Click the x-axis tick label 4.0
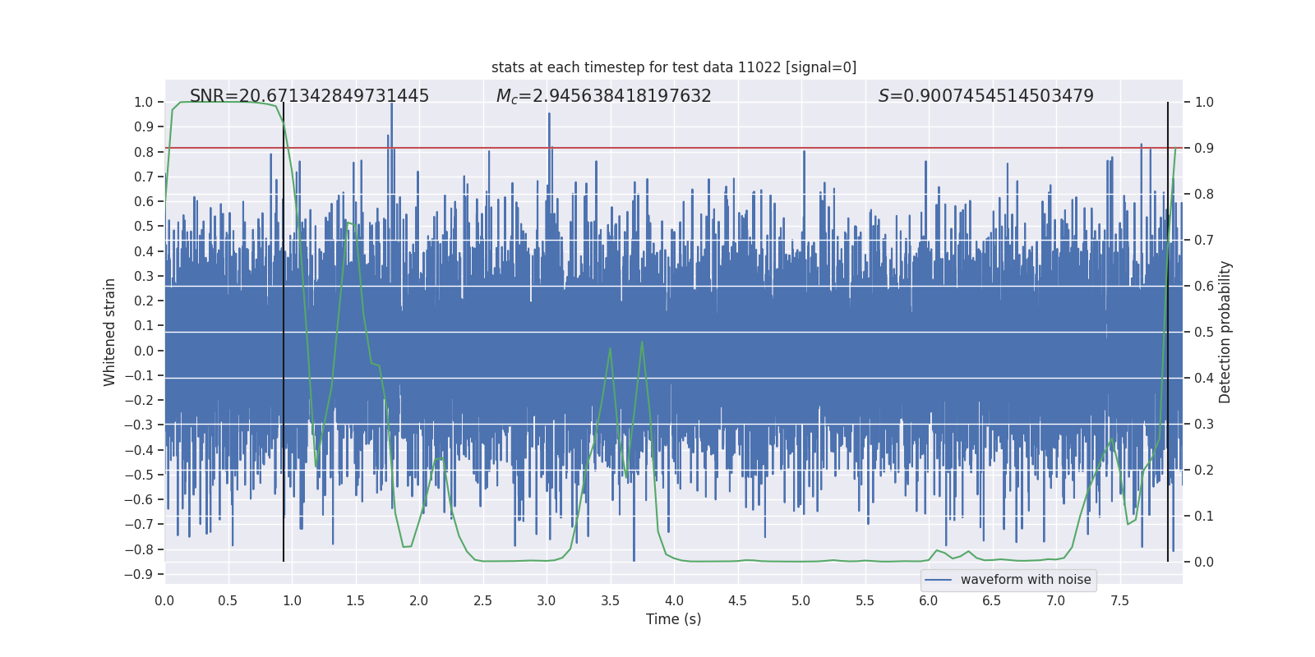Screen dimensions: 1315x657 point(674,601)
